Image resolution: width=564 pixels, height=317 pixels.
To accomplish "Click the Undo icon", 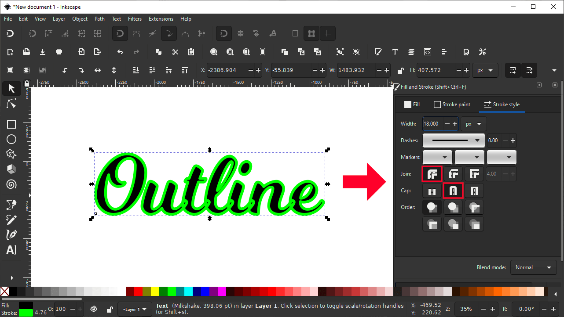I will coord(120,52).
